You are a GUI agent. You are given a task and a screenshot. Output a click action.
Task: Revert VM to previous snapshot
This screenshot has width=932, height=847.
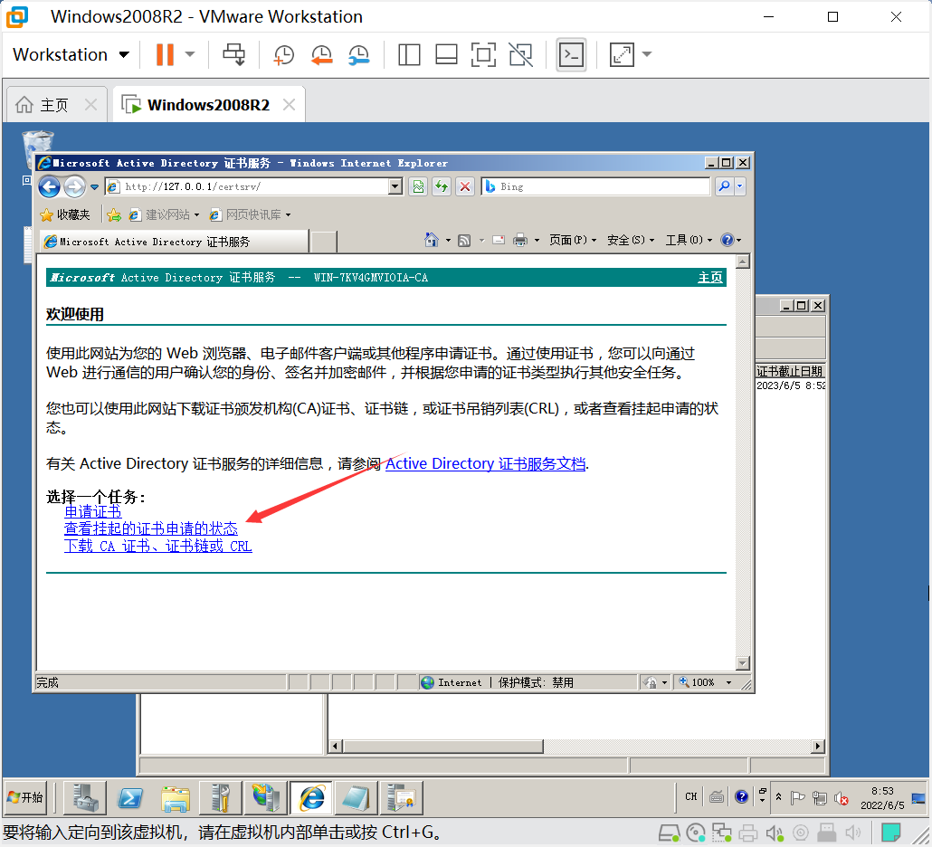(x=321, y=54)
